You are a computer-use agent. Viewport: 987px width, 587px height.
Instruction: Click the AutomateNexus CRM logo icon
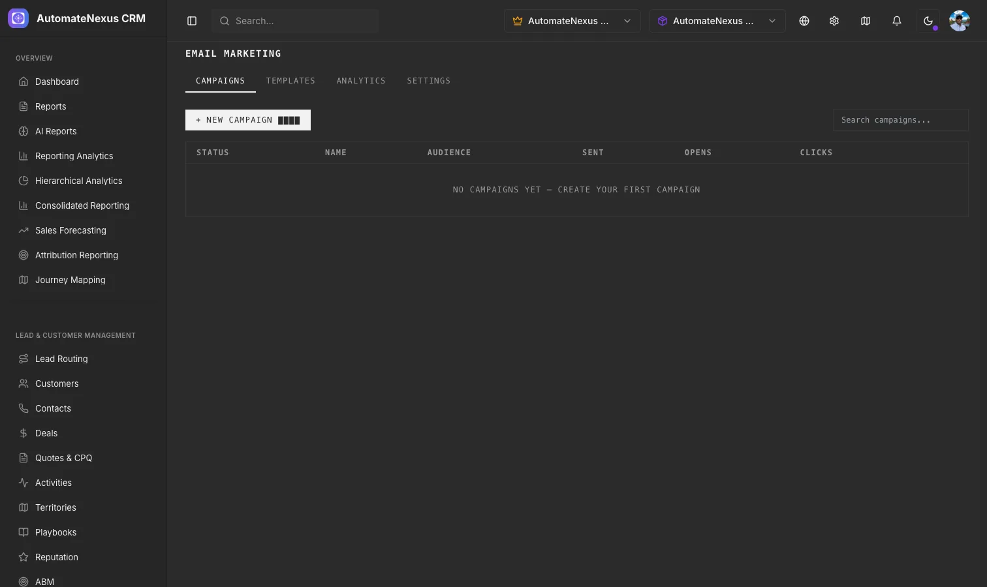[18, 18]
